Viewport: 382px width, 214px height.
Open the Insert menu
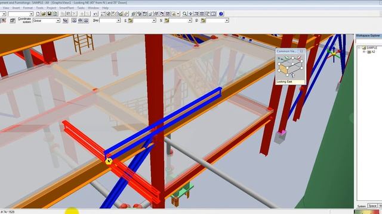click(x=16, y=8)
